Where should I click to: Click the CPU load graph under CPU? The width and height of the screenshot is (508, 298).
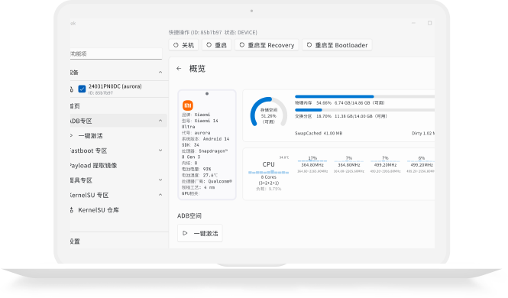[x=269, y=173]
